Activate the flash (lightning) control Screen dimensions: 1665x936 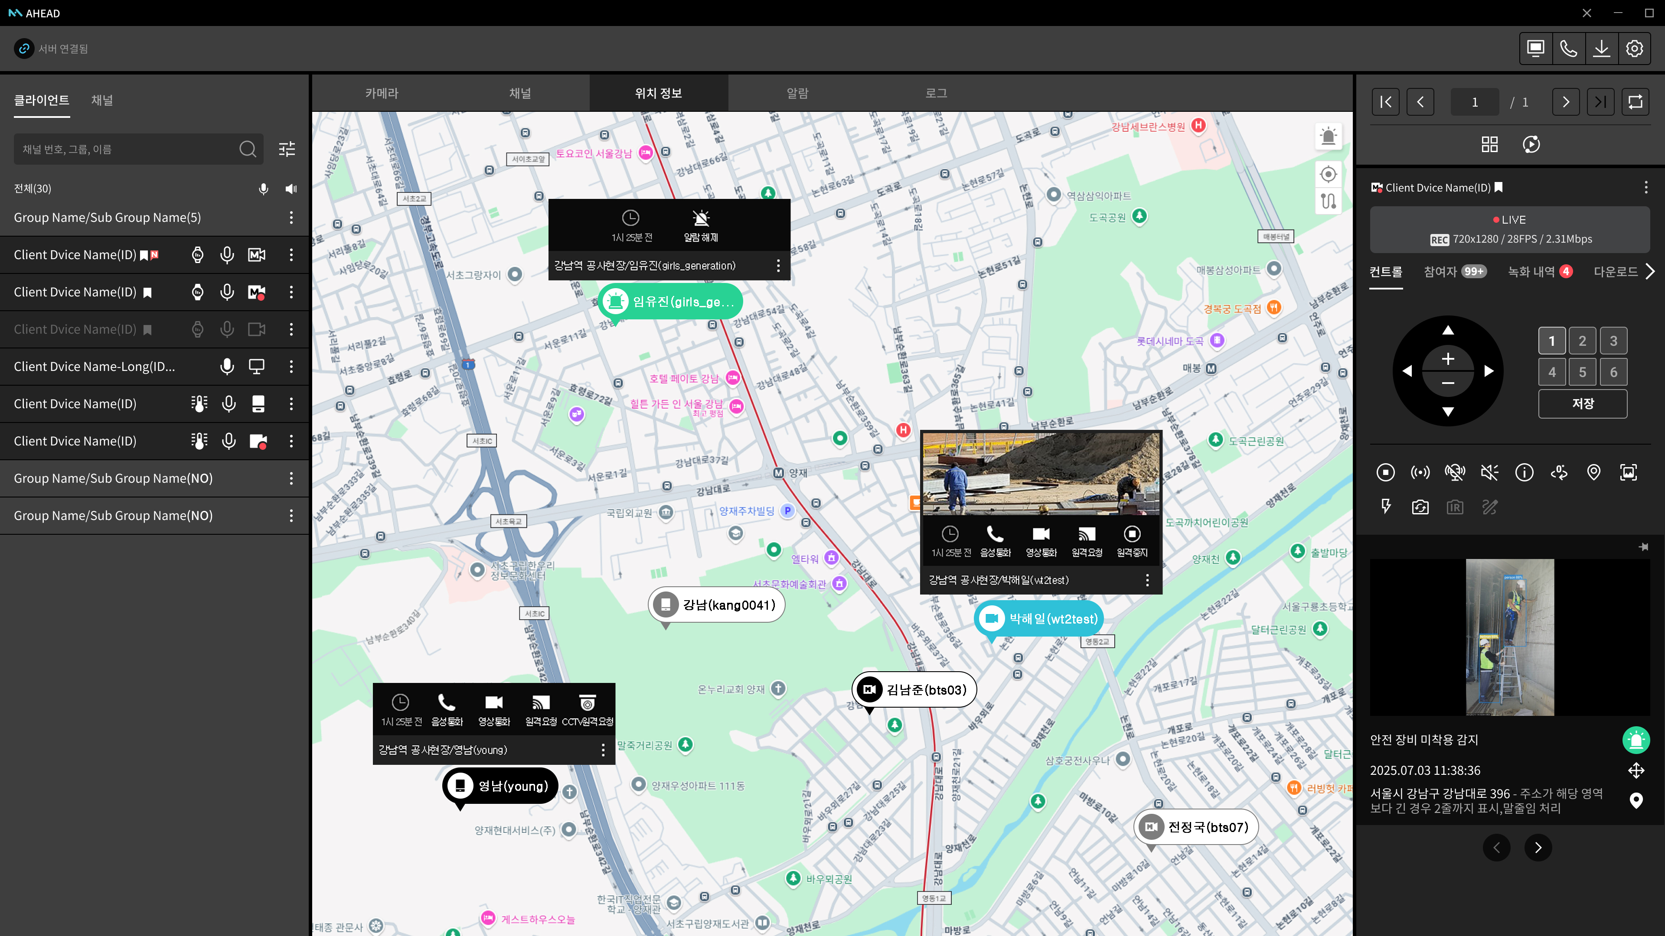coord(1386,507)
